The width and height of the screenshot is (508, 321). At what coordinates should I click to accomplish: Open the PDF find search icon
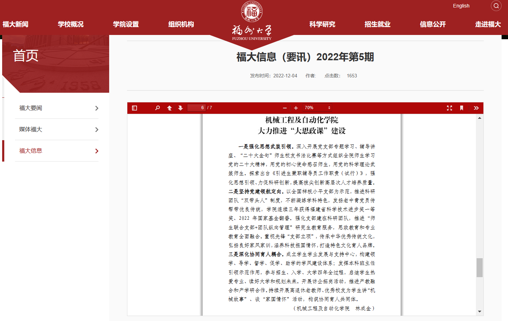tap(157, 108)
